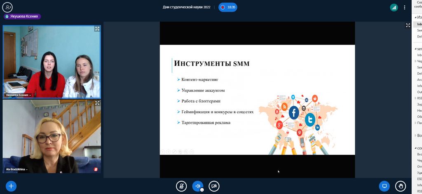
Task: Click the Facebook logo in the slide
Action: (x=294, y=113)
